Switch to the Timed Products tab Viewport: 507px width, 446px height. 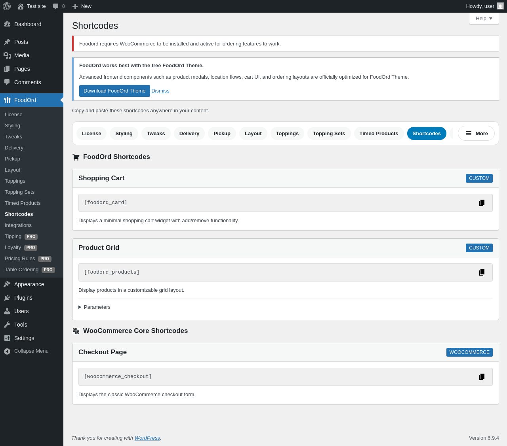pyautogui.click(x=379, y=134)
